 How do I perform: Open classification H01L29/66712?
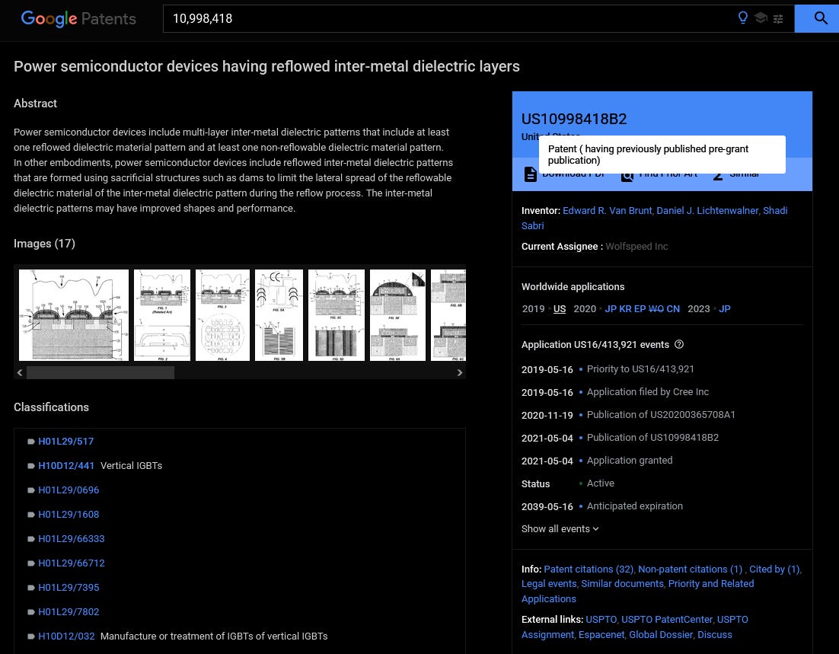coord(71,563)
